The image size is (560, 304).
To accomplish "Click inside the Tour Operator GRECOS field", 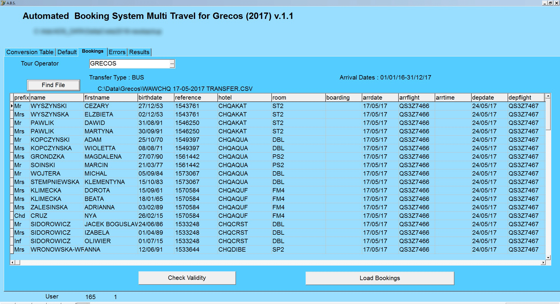I will tap(128, 63).
